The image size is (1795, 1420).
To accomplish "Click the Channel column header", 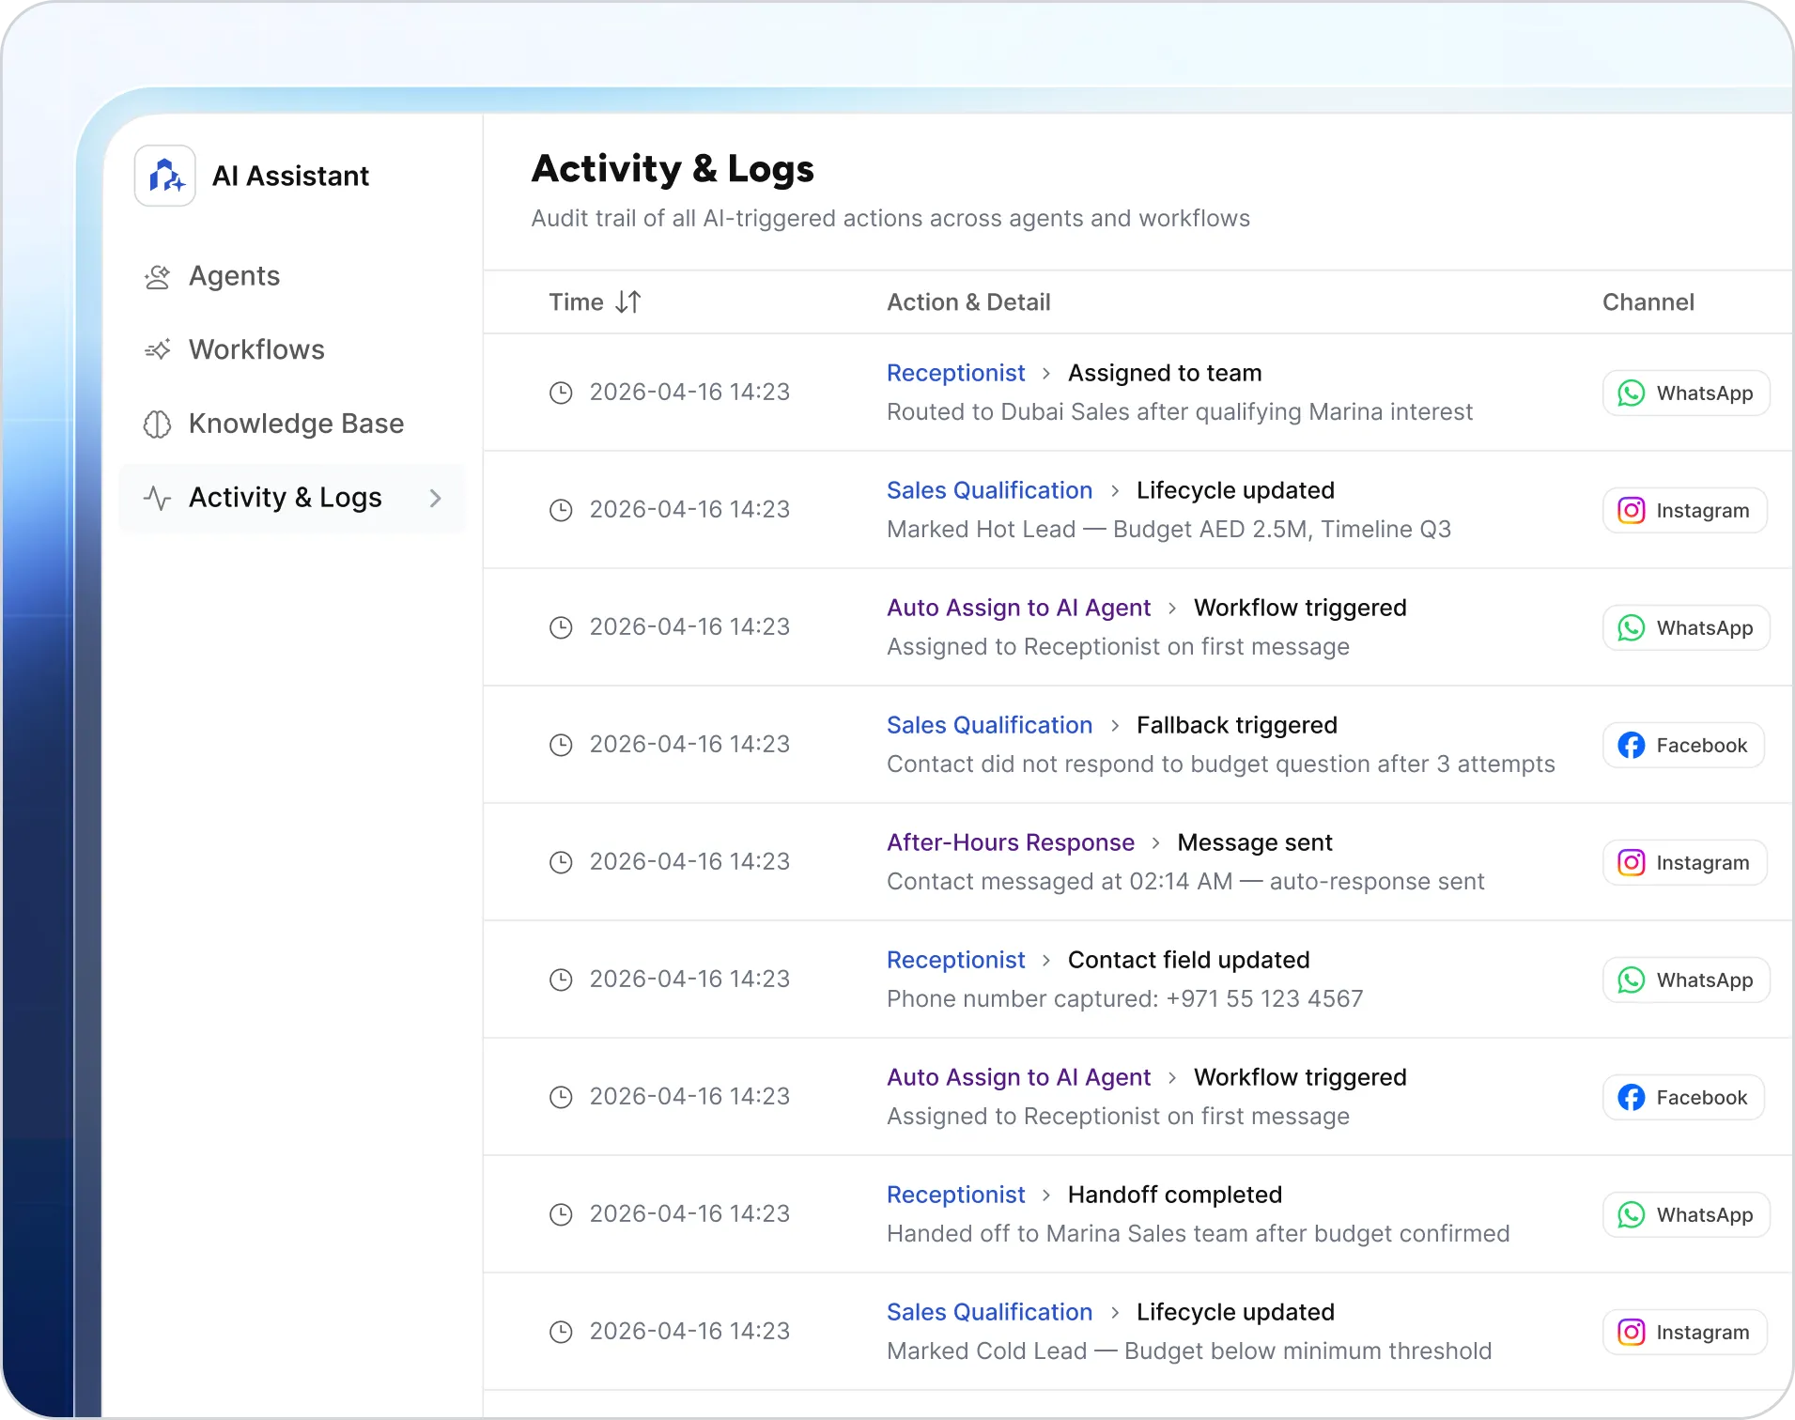I will click(1648, 302).
